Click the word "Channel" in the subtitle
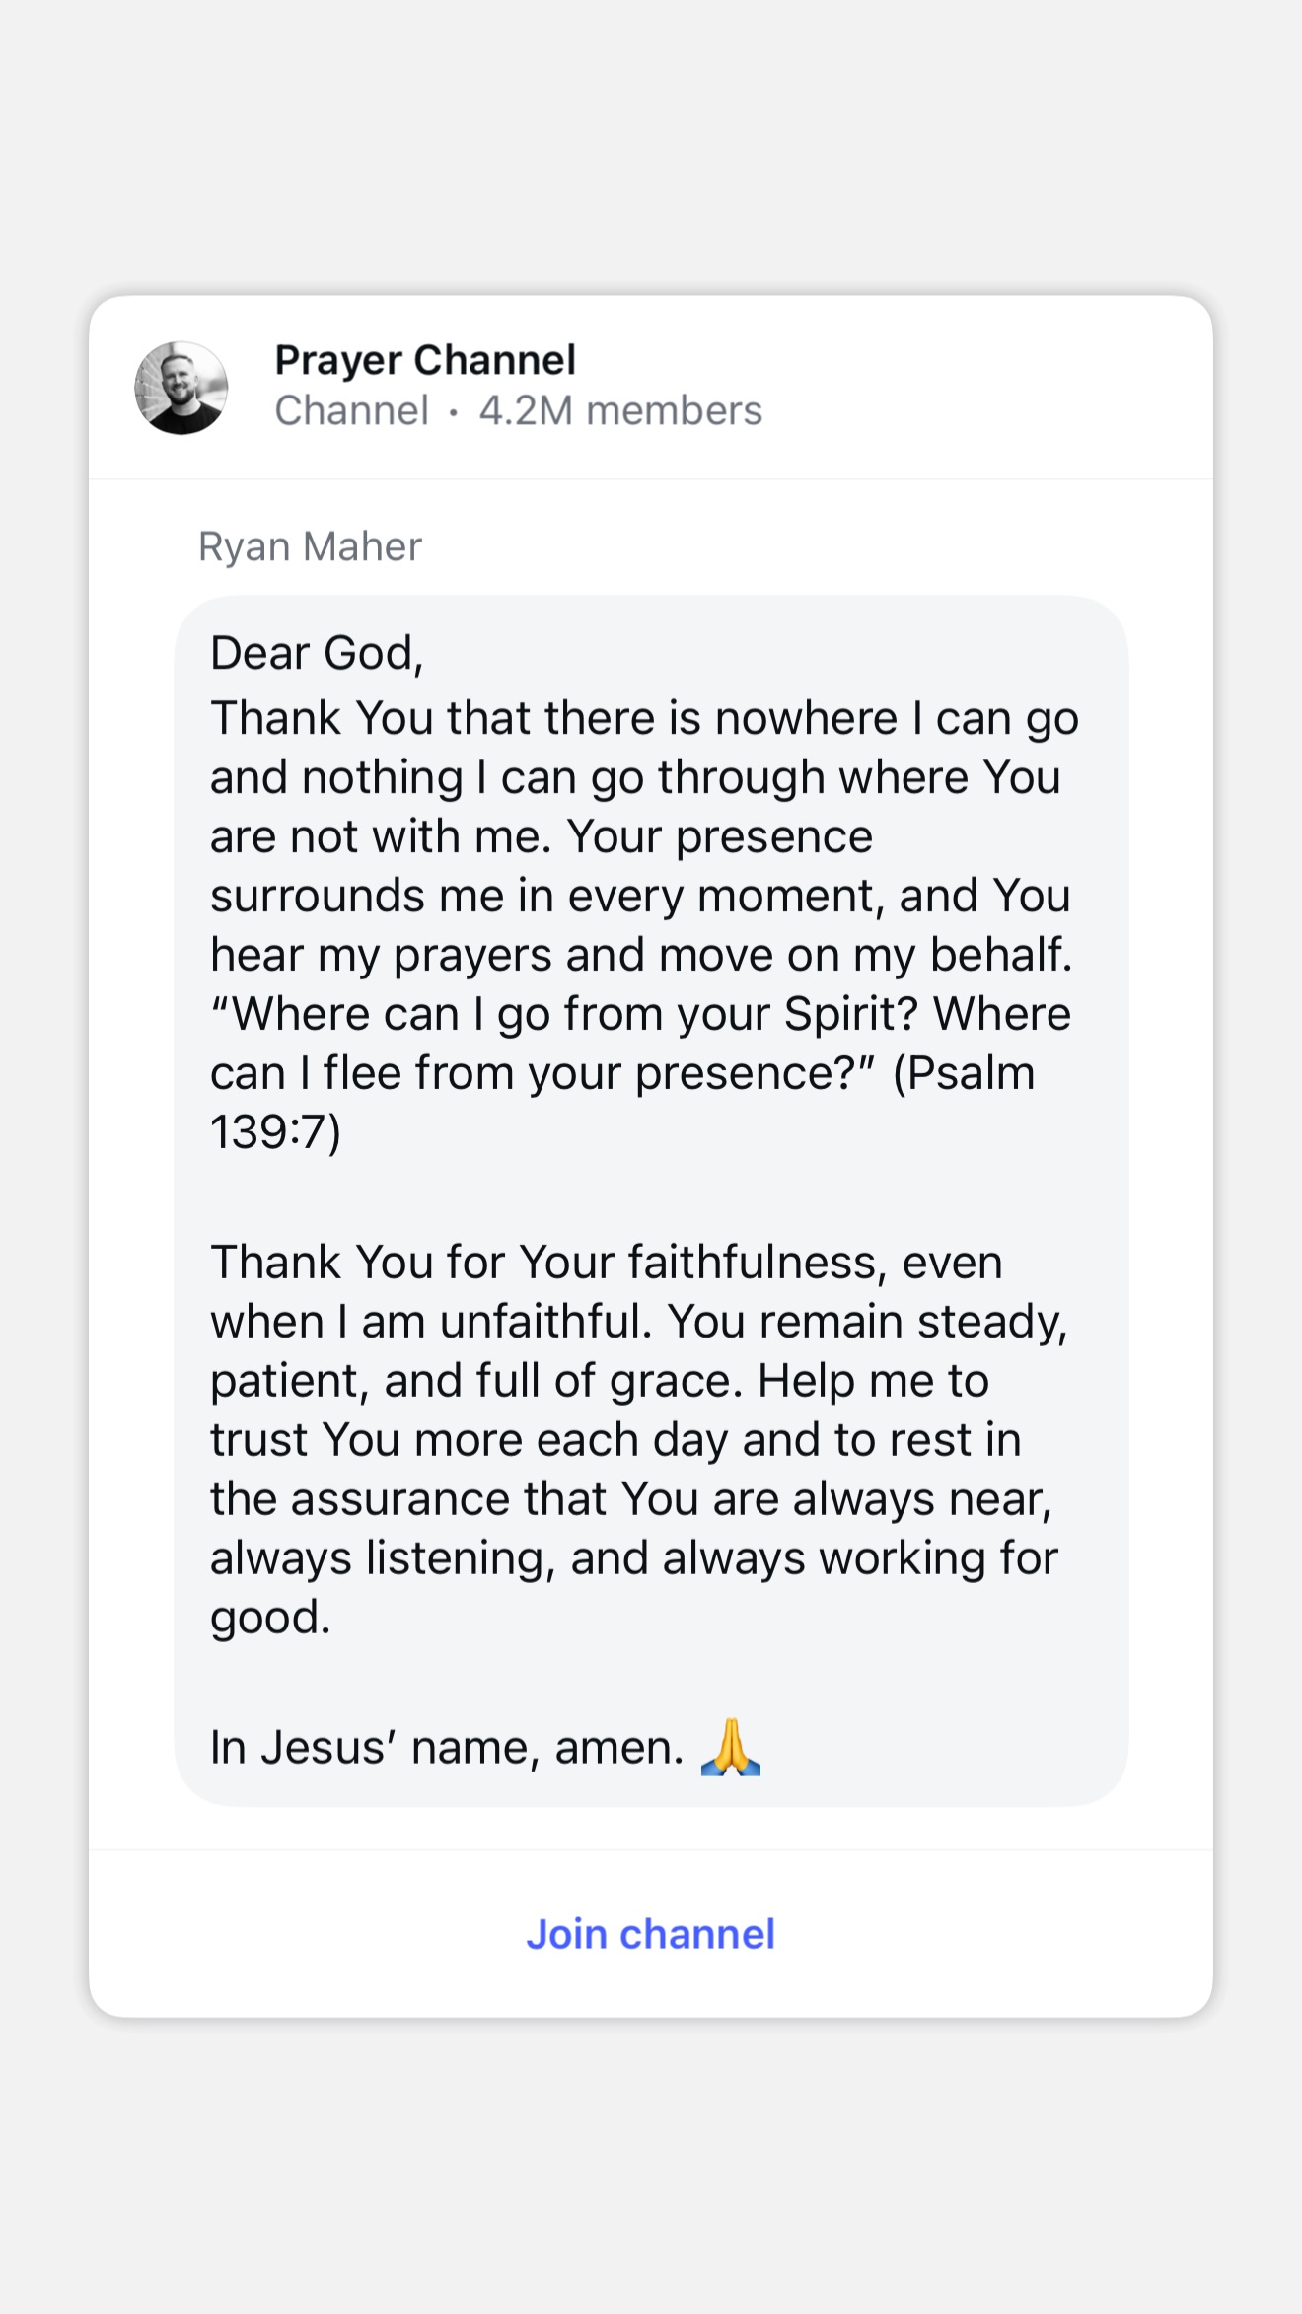This screenshot has width=1302, height=2314. [x=351, y=410]
